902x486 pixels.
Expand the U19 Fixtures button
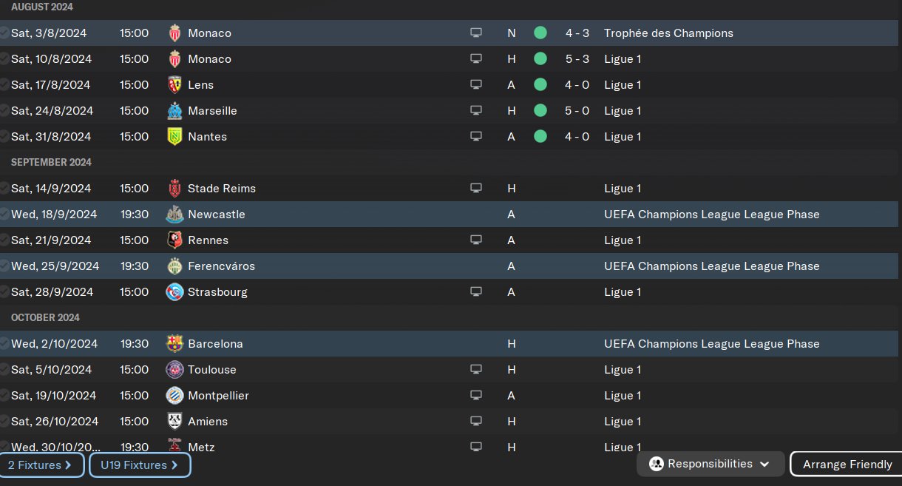pyautogui.click(x=140, y=465)
